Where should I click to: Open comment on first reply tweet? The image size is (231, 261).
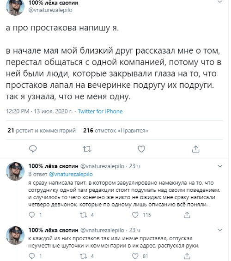click(x=32, y=215)
